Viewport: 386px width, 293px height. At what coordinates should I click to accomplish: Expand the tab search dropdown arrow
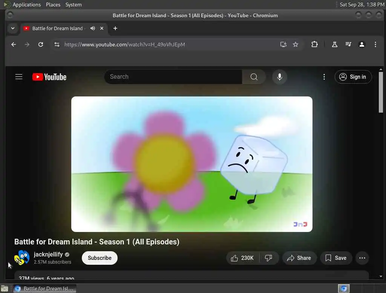pos(13,28)
